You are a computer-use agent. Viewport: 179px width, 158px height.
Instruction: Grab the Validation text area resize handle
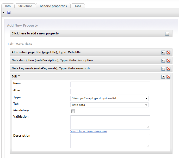tap(148, 127)
